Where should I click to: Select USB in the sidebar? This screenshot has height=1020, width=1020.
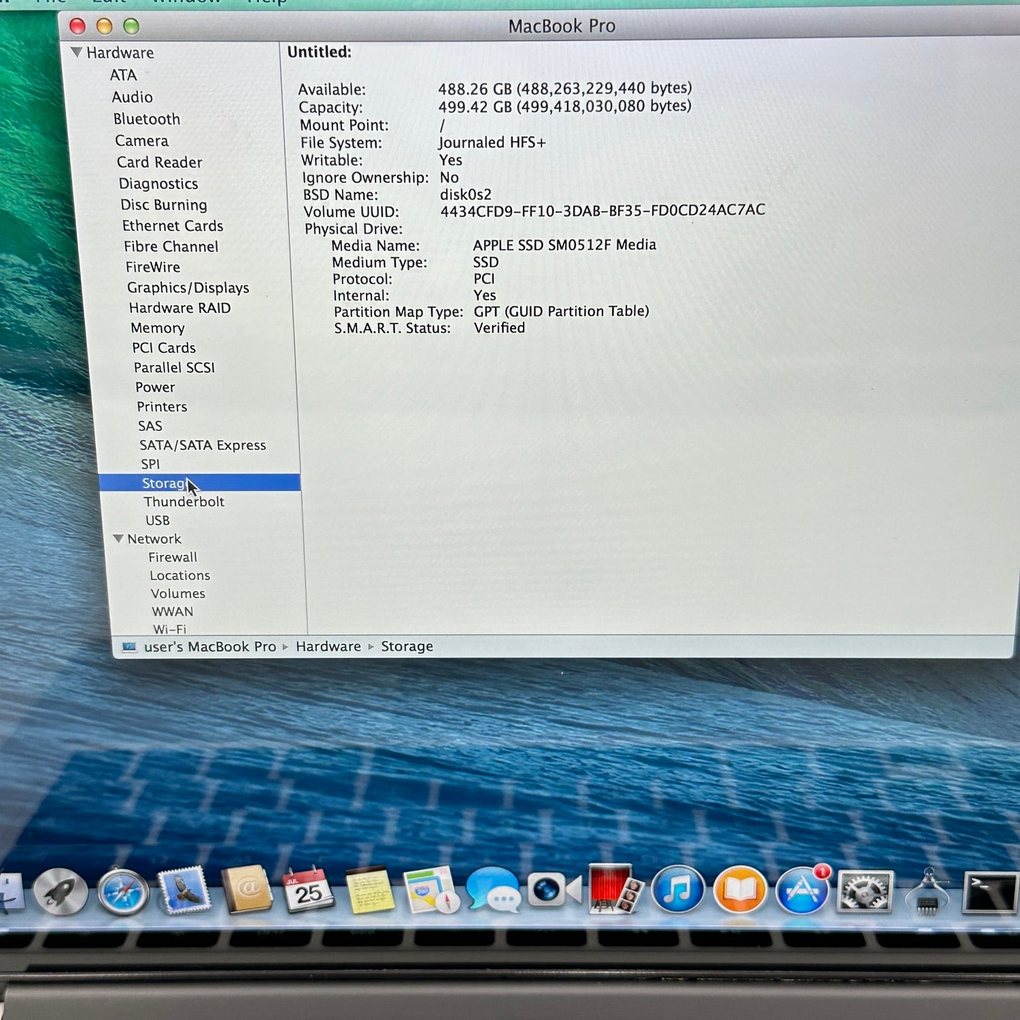(157, 520)
